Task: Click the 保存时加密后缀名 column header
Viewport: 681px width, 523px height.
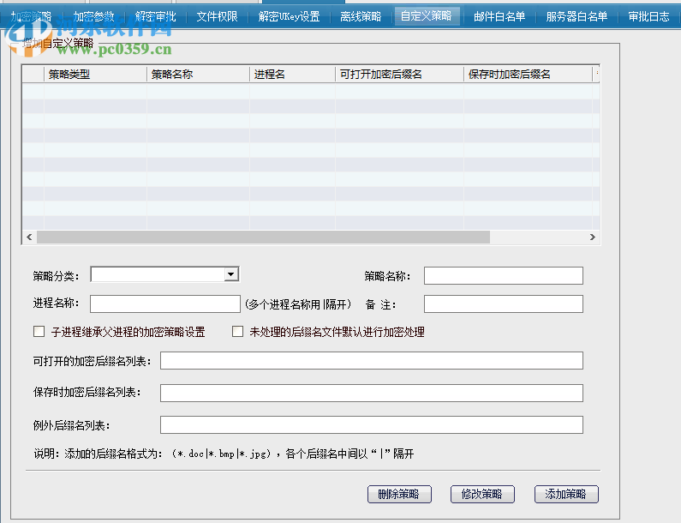Action: [528, 75]
